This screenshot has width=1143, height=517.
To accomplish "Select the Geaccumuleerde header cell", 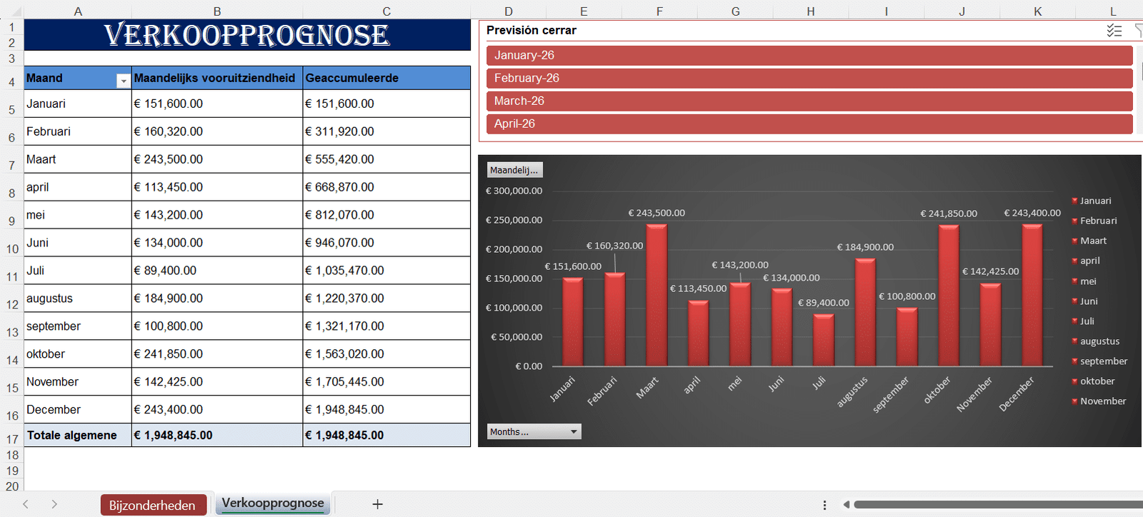I will point(386,78).
